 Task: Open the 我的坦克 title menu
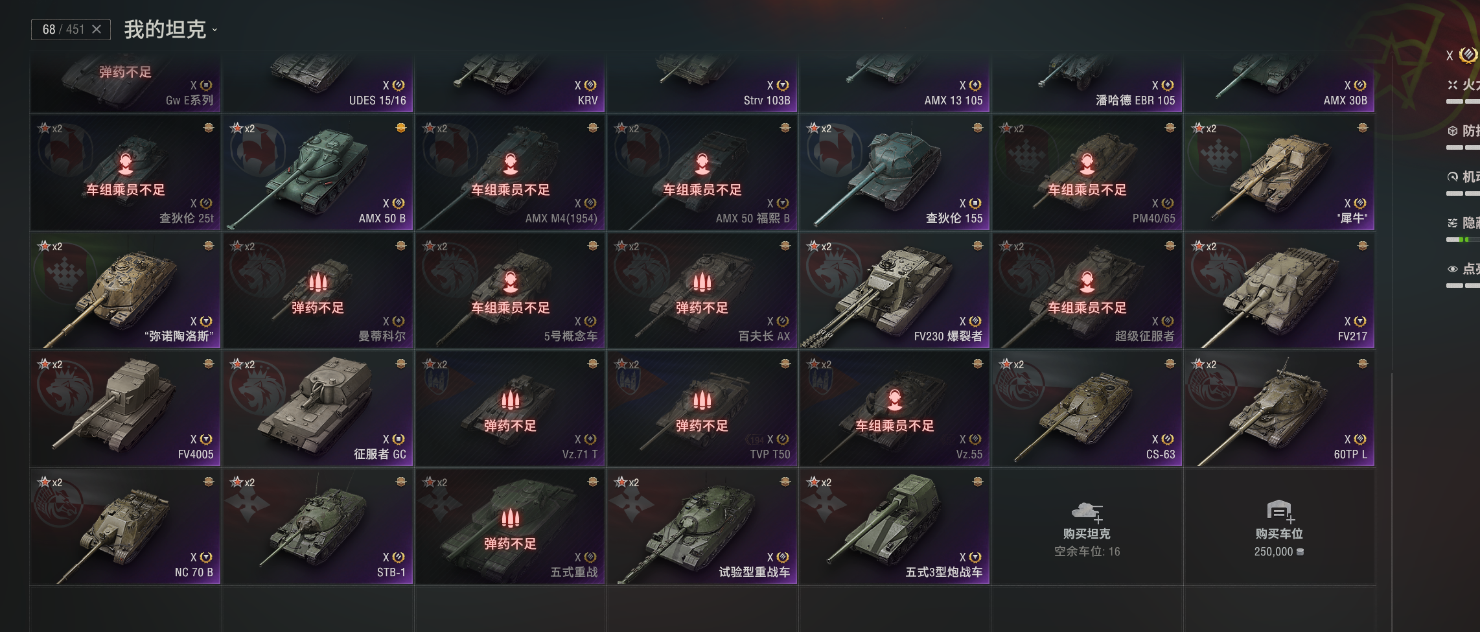165,29
